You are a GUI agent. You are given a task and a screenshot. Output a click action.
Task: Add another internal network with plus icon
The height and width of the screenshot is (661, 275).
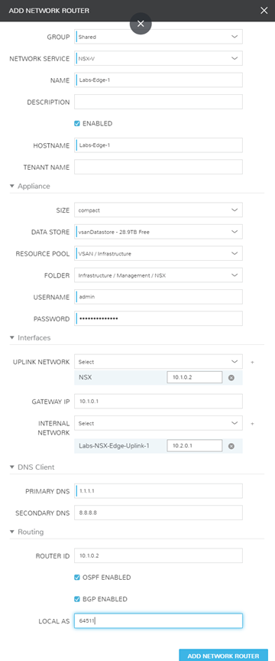(252, 424)
